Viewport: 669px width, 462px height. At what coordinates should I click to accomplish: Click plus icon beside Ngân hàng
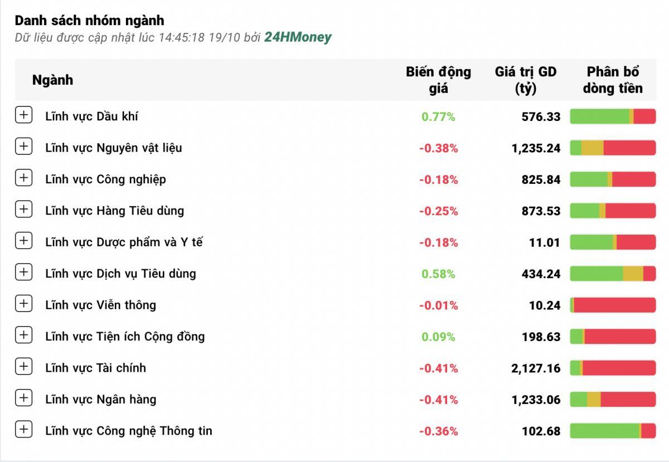(23, 398)
